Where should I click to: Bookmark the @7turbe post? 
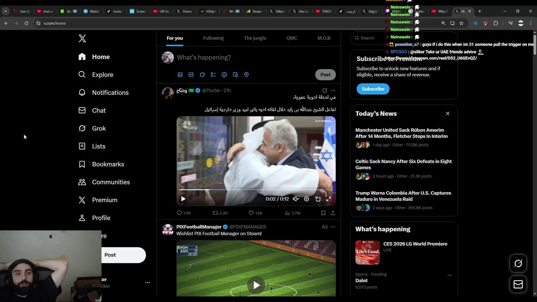point(323,213)
